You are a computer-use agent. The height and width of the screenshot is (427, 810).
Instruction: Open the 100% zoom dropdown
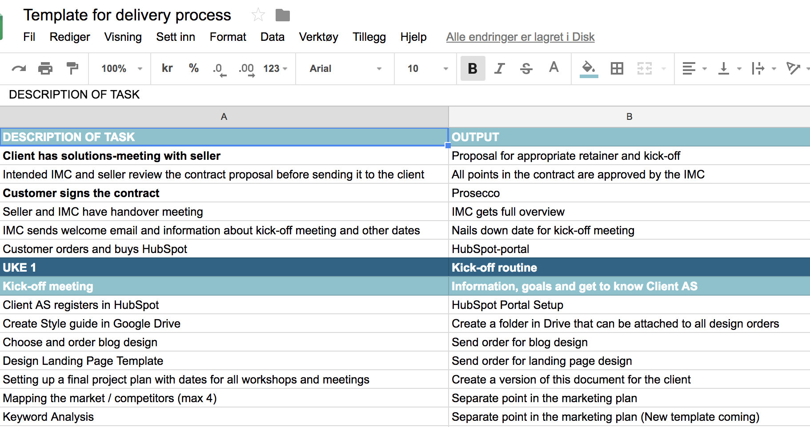tap(121, 68)
